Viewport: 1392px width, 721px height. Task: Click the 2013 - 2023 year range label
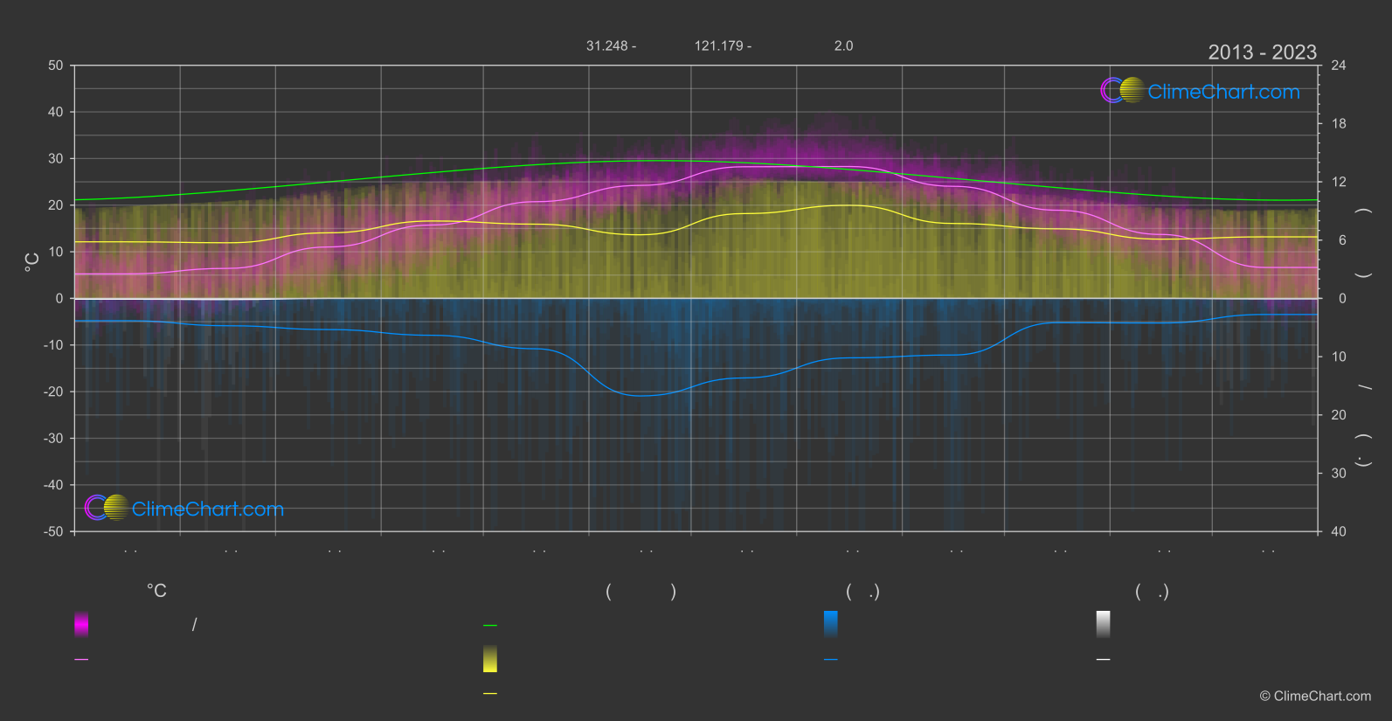click(x=1262, y=52)
